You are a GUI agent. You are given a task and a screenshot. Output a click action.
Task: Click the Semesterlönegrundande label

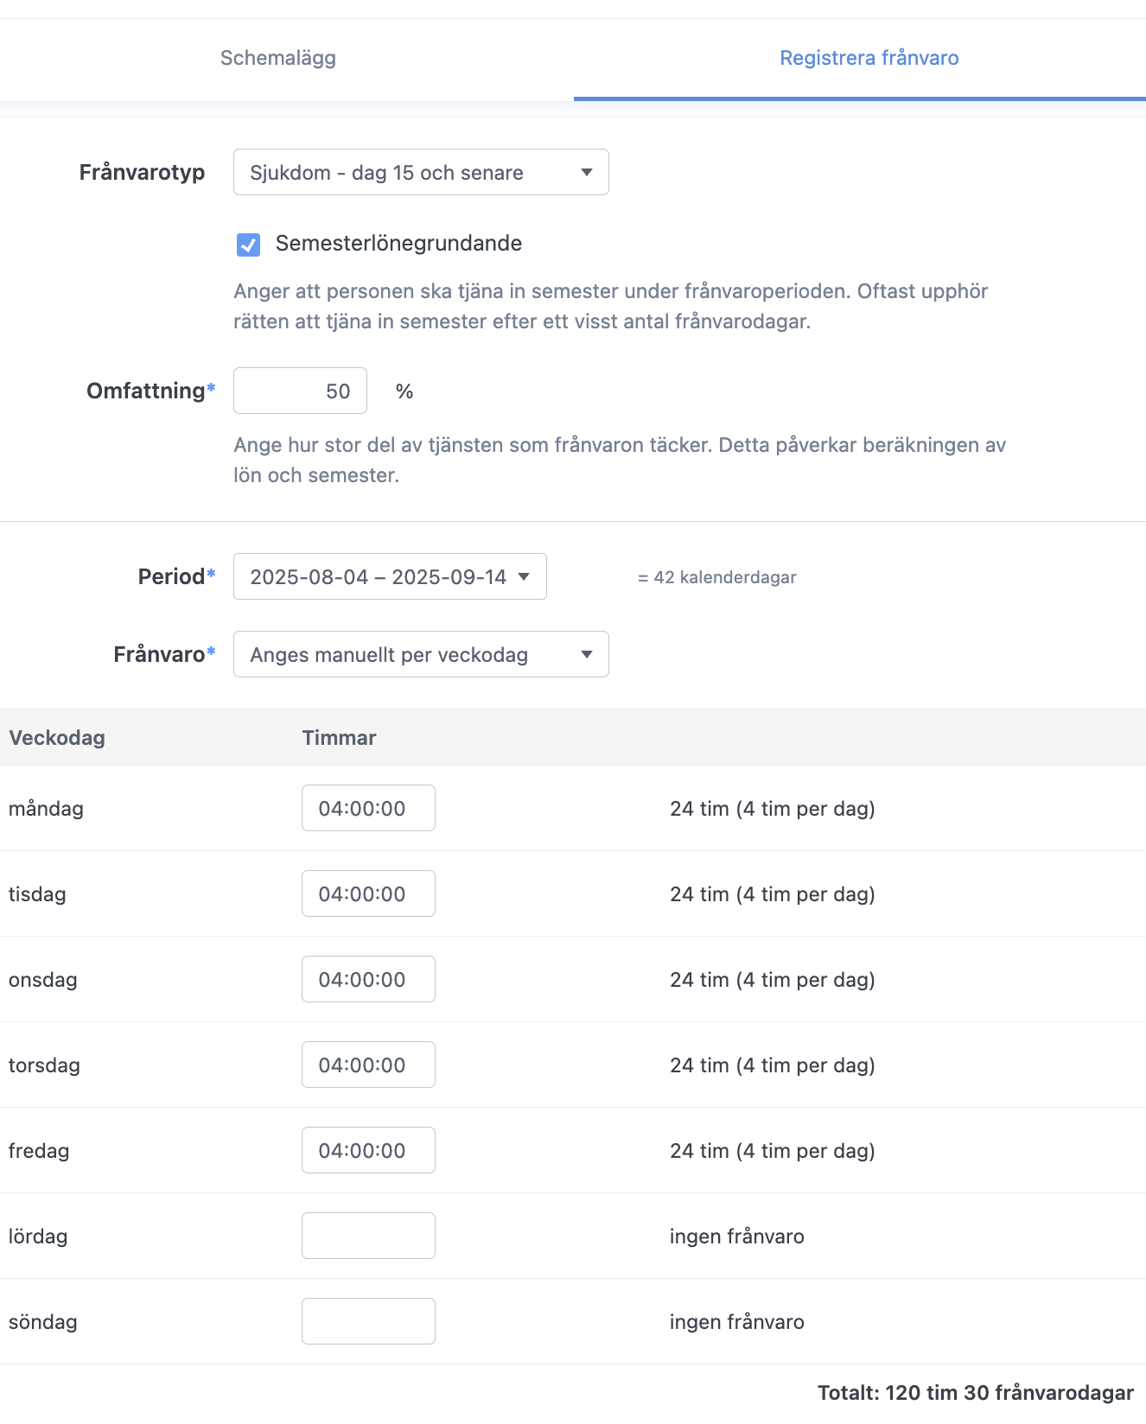pyautogui.click(x=398, y=244)
